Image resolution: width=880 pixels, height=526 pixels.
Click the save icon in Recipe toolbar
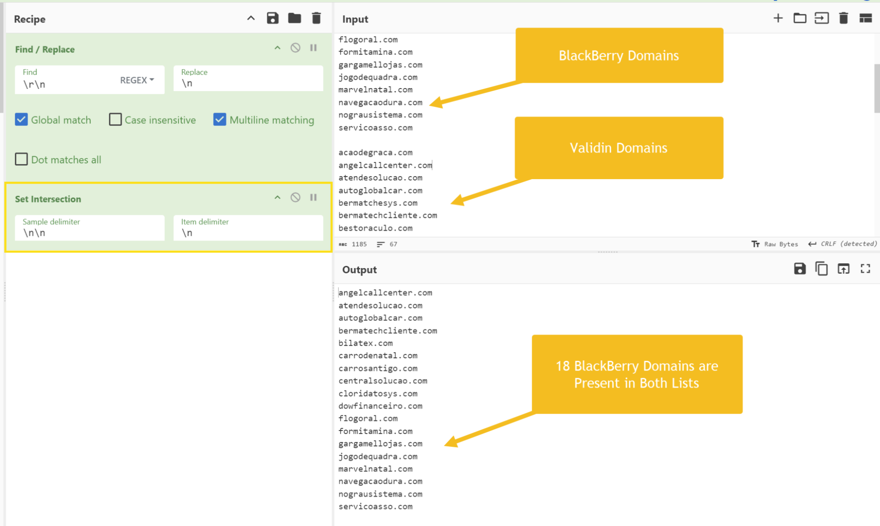point(273,19)
